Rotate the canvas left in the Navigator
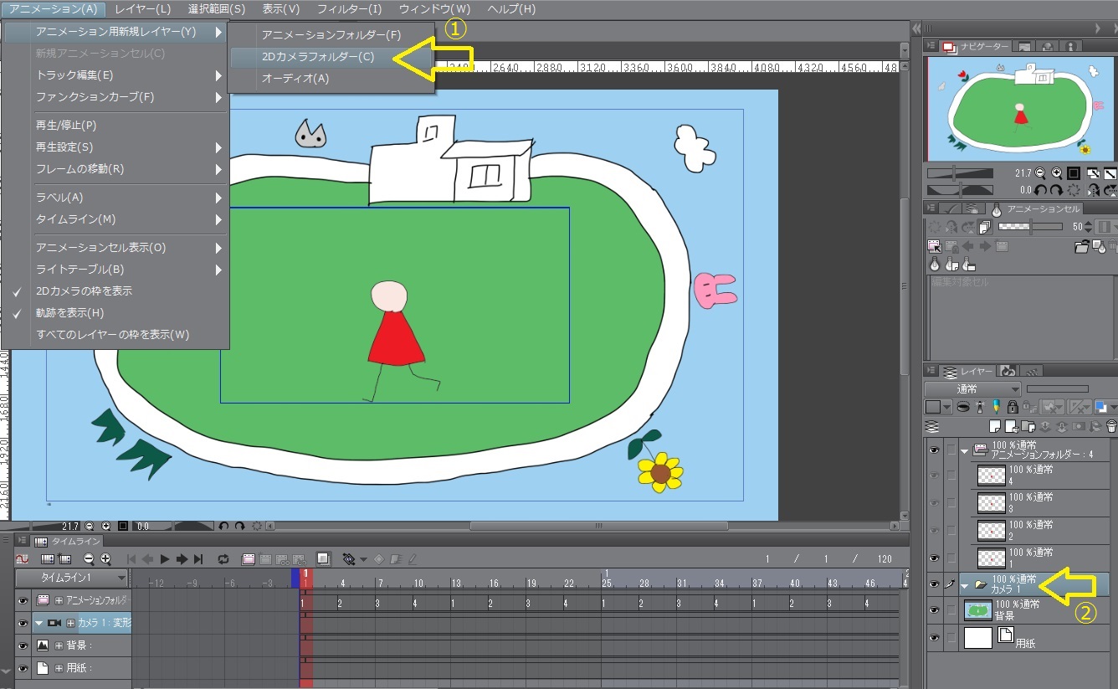This screenshot has width=1118, height=689. tap(1040, 190)
